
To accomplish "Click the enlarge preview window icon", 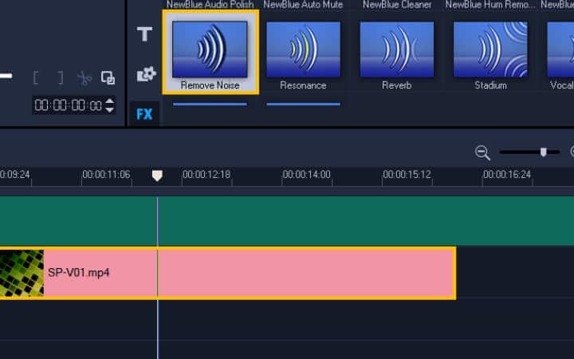I will [108, 77].
